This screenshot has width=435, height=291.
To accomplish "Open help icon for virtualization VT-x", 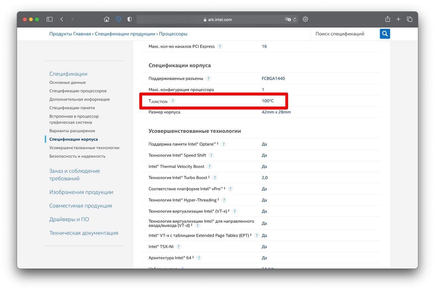I will [234, 211].
